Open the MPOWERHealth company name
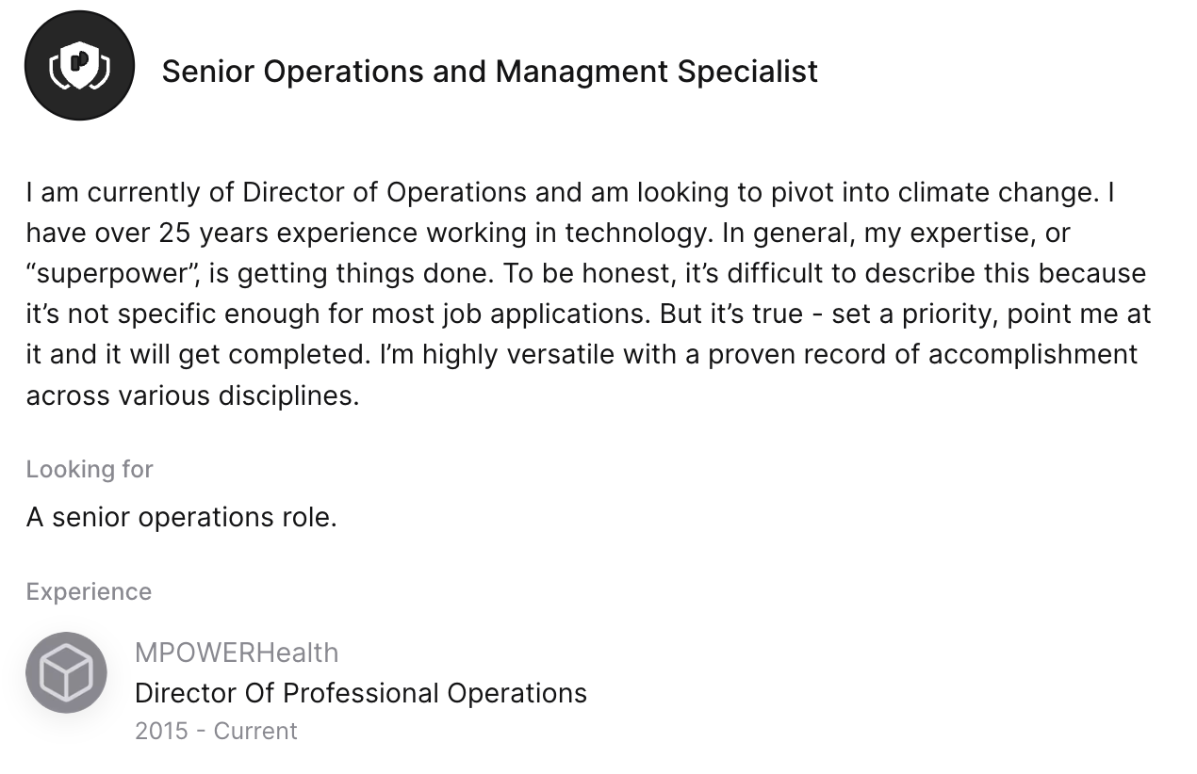The height and width of the screenshot is (774, 1197). pyautogui.click(x=237, y=653)
